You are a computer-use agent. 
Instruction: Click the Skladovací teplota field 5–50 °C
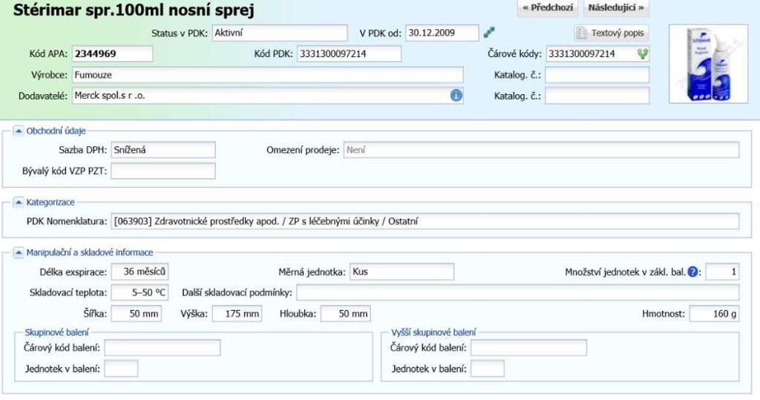140,292
